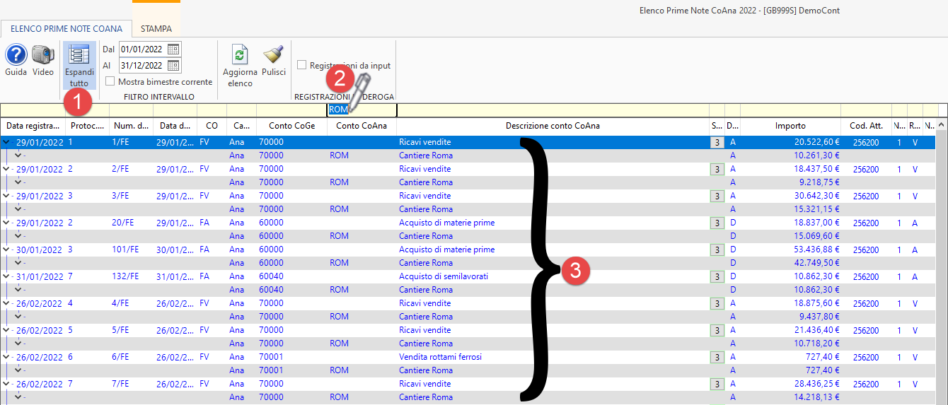This screenshot has width=948, height=405.
Task: Click the S badge in row 28.436,25 €
Action: [x=717, y=384]
